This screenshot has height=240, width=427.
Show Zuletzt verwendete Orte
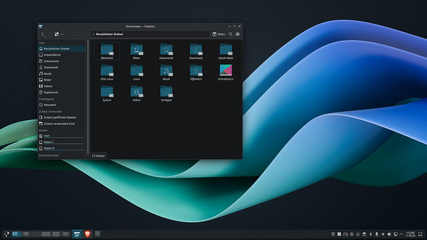pos(62,124)
